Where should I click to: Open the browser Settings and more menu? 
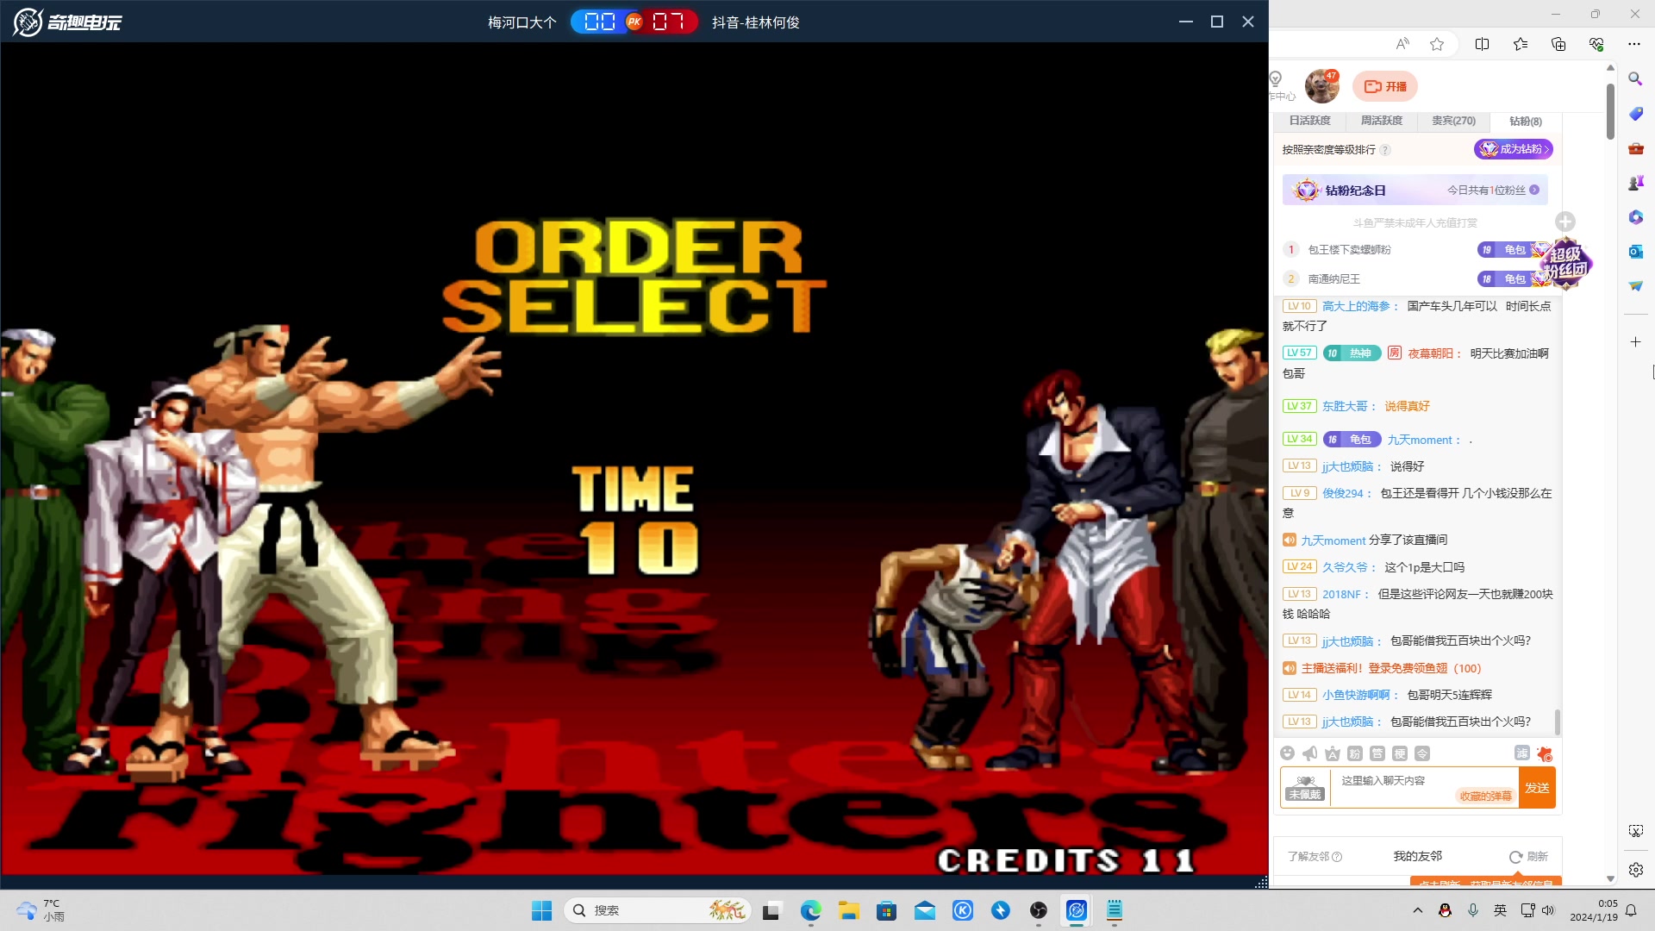[1634, 44]
